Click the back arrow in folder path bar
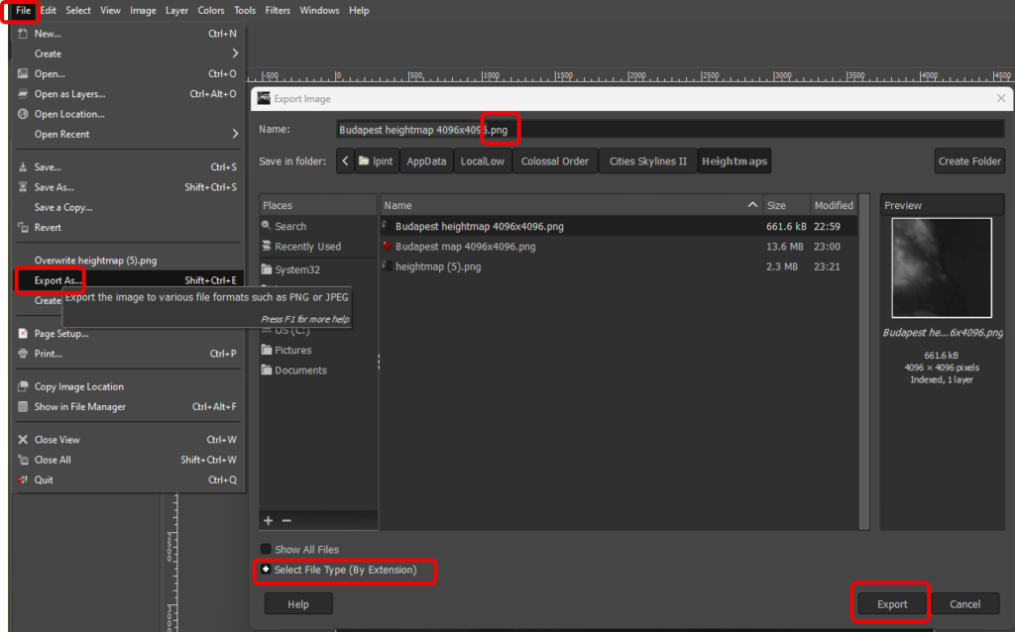This screenshot has height=632, width=1015. (345, 160)
